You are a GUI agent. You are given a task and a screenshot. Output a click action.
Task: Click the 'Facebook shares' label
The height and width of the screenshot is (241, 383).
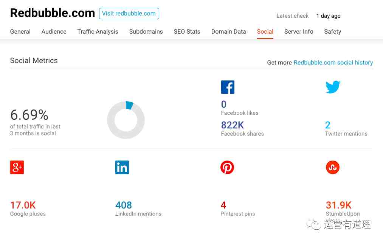[x=242, y=134]
